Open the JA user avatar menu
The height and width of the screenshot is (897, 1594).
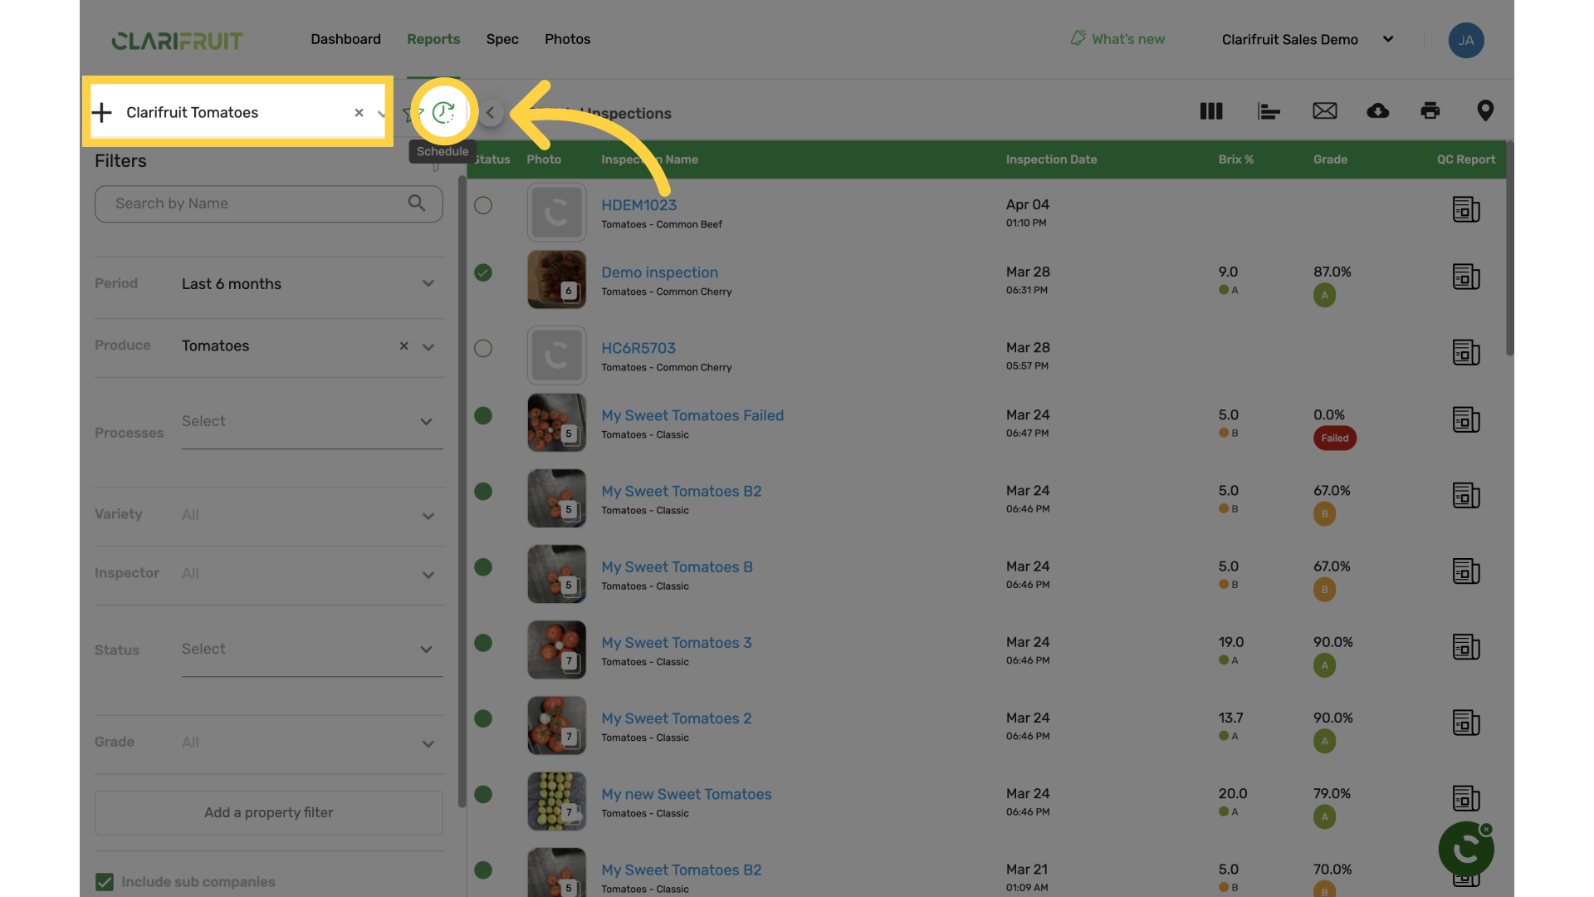[1466, 40]
